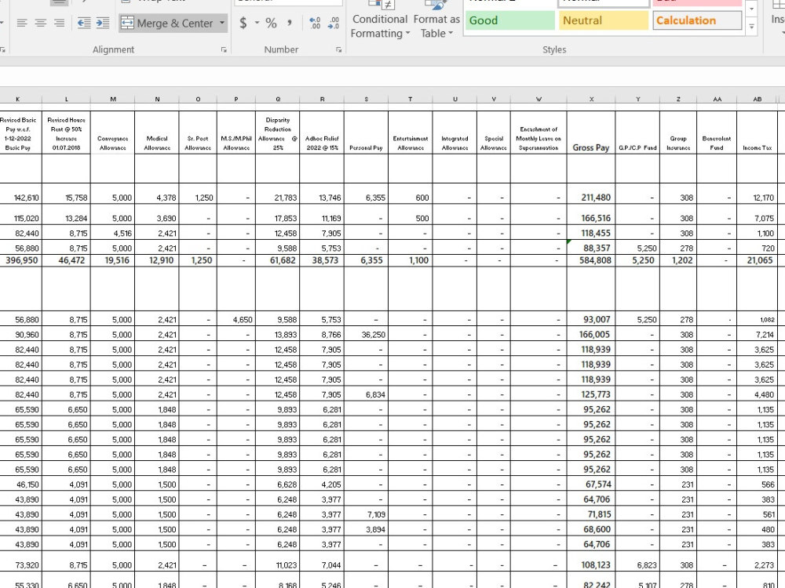Select the cell showing 19,516
This screenshot has width=785, height=588.
pyautogui.click(x=112, y=260)
